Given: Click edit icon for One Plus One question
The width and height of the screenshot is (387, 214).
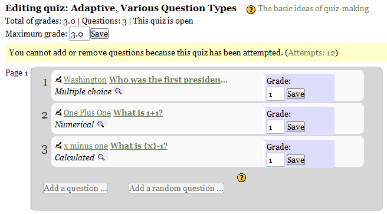Looking at the screenshot, I should (x=58, y=113).
